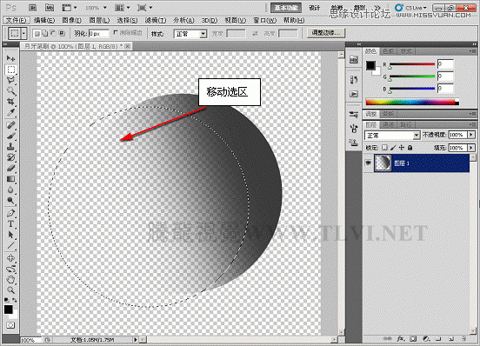
Task: Select the Rectangular Marquee tool in toolbox
Action: click(10, 70)
